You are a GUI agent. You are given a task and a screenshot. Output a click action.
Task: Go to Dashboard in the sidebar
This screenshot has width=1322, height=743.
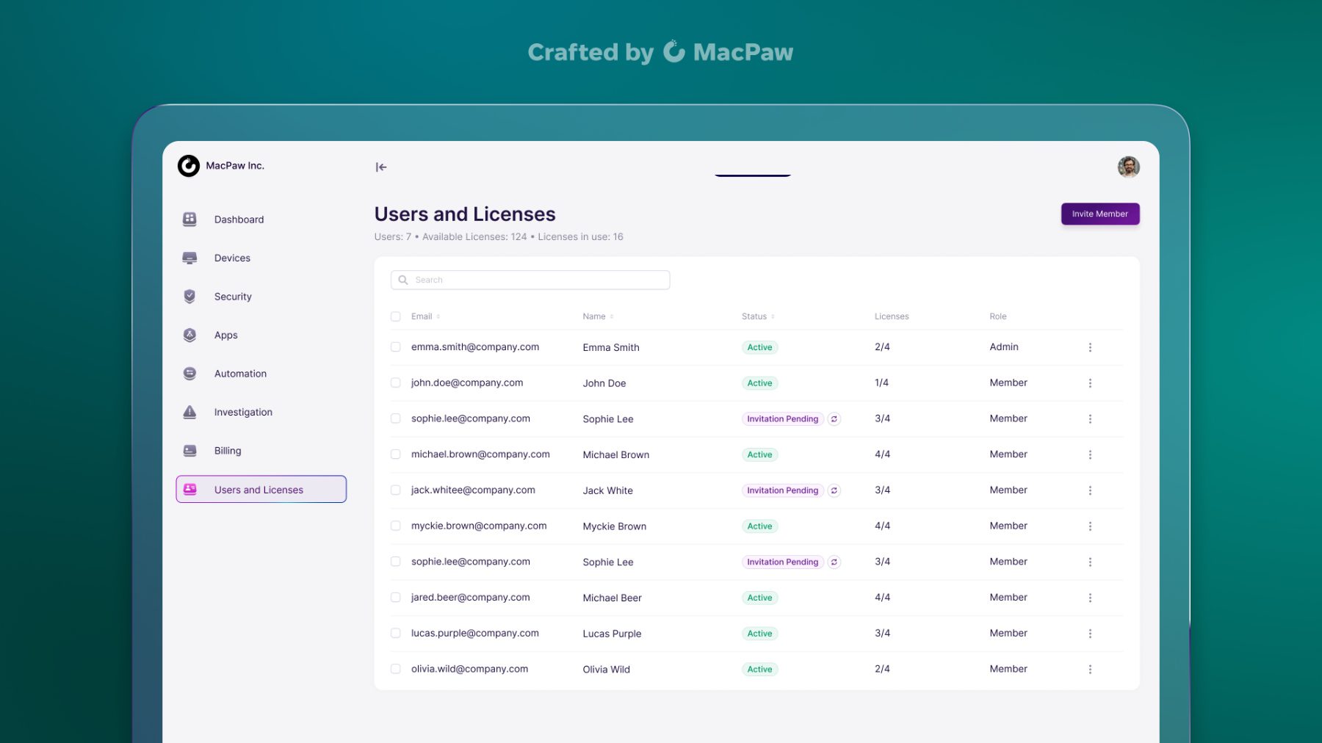point(239,220)
